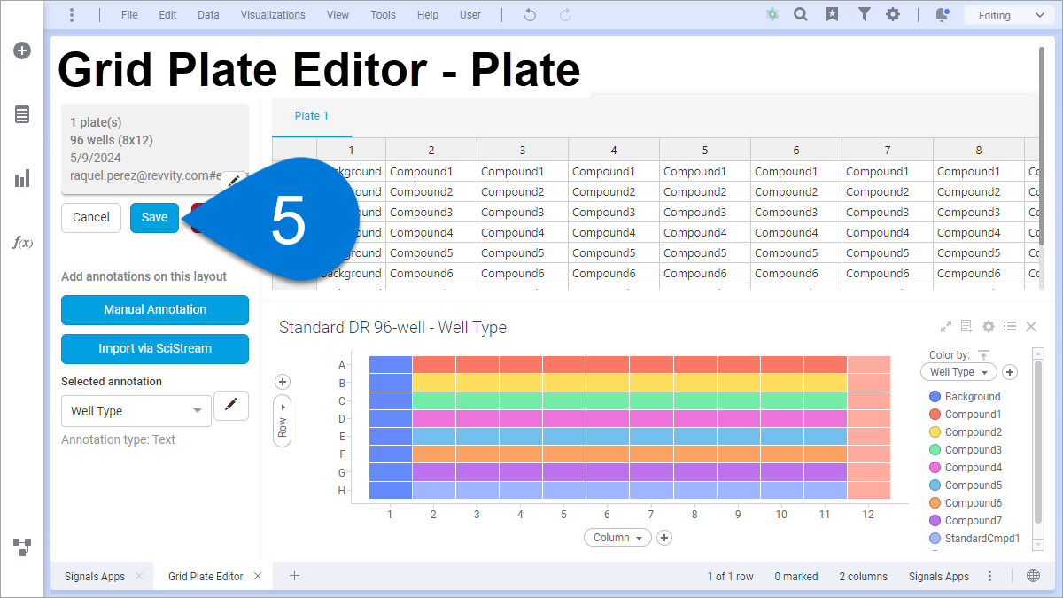Click the Compound7 purple legend swatch
The width and height of the screenshot is (1063, 598).
(x=935, y=521)
